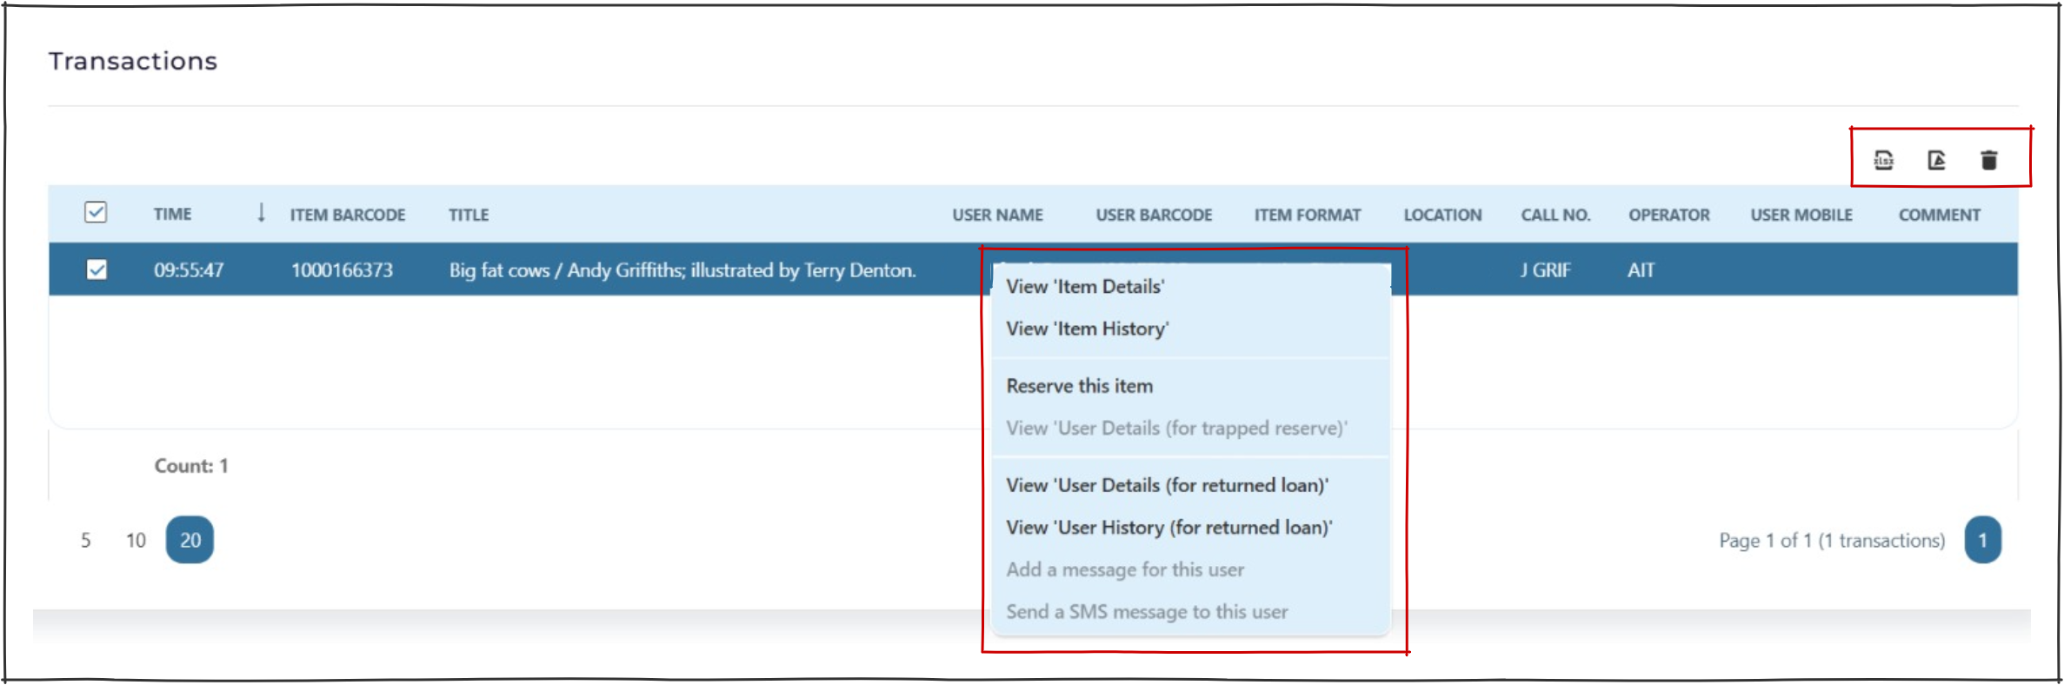The height and width of the screenshot is (685, 2064).
Task: Choose View 'Item Details' from context menu
Action: click(1085, 287)
